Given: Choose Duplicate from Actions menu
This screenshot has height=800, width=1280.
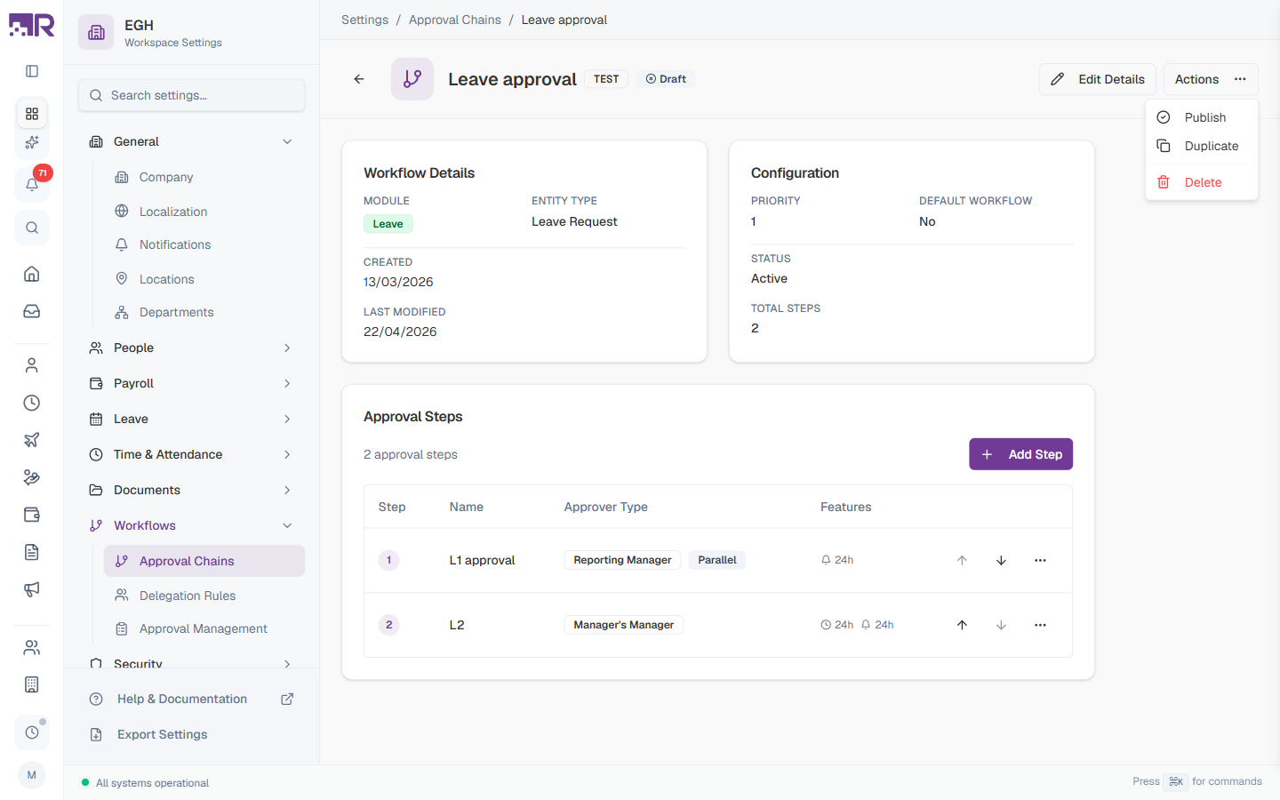Looking at the screenshot, I should [1202, 146].
